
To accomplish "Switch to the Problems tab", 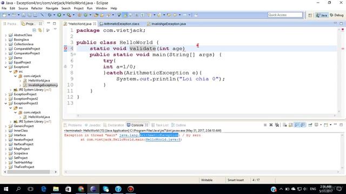I will point(72,125).
